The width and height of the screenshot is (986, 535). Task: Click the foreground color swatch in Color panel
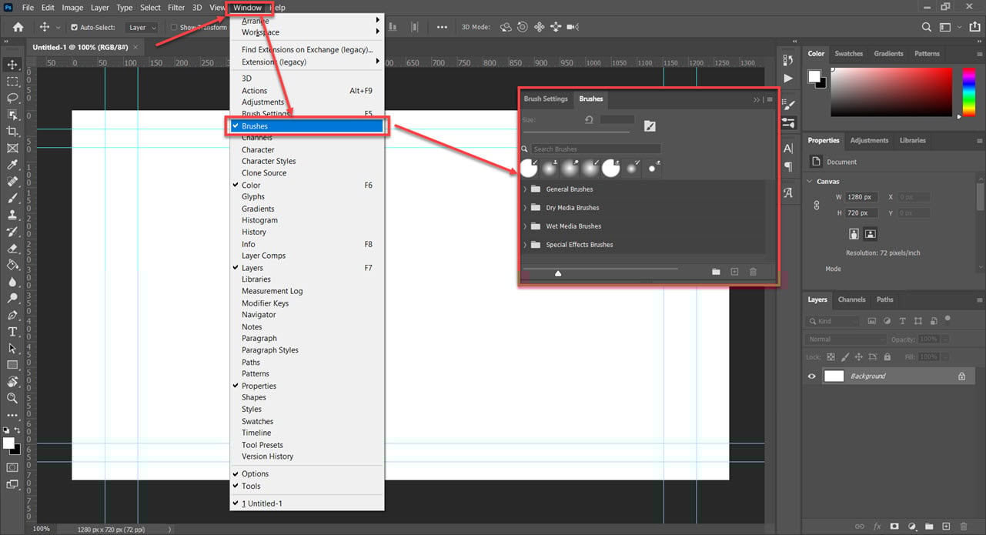click(814, 75)
